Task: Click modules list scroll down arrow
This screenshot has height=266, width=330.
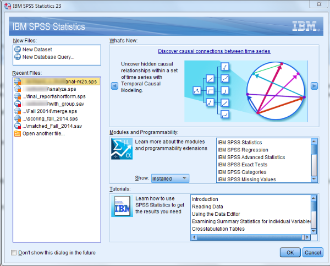Action: tap(314, 179)
